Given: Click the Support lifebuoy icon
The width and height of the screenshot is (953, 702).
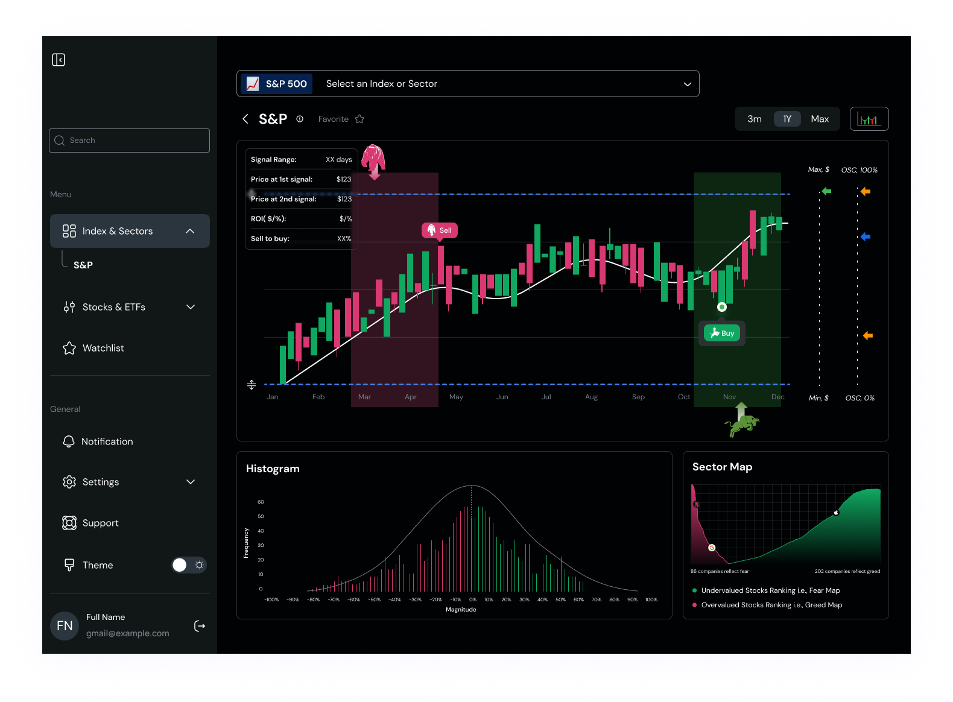Looking at the screenshot, I should (69, 523).
